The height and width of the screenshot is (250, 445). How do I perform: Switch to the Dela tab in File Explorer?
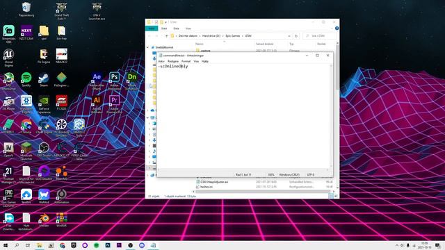point(176,28)
